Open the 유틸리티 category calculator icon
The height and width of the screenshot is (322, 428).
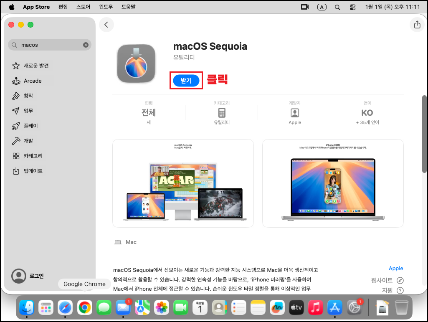click(x=222, y=112)
